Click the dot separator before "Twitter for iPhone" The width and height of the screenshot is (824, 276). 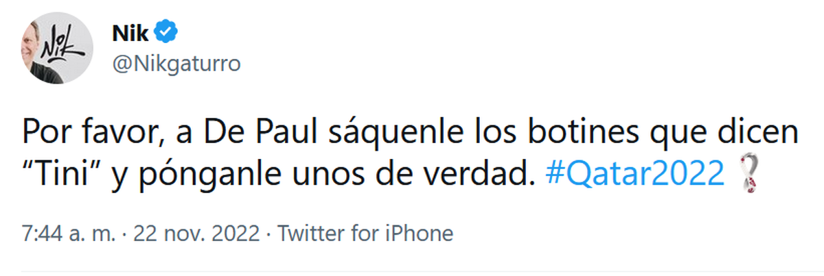268,234
